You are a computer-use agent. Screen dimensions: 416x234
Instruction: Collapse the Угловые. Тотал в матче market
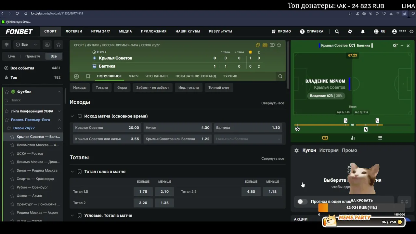click(x=72, y=215)
